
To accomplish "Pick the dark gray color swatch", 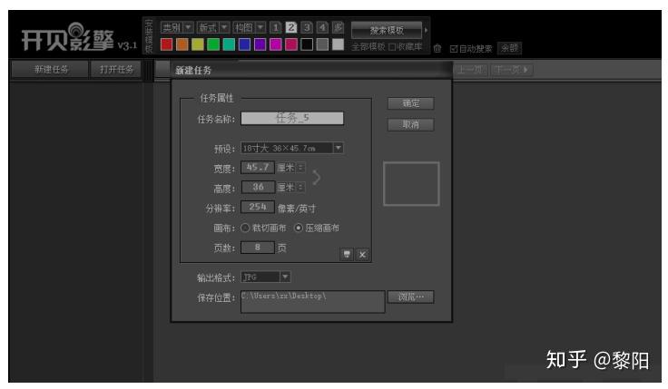I will (x=322, y=44).
